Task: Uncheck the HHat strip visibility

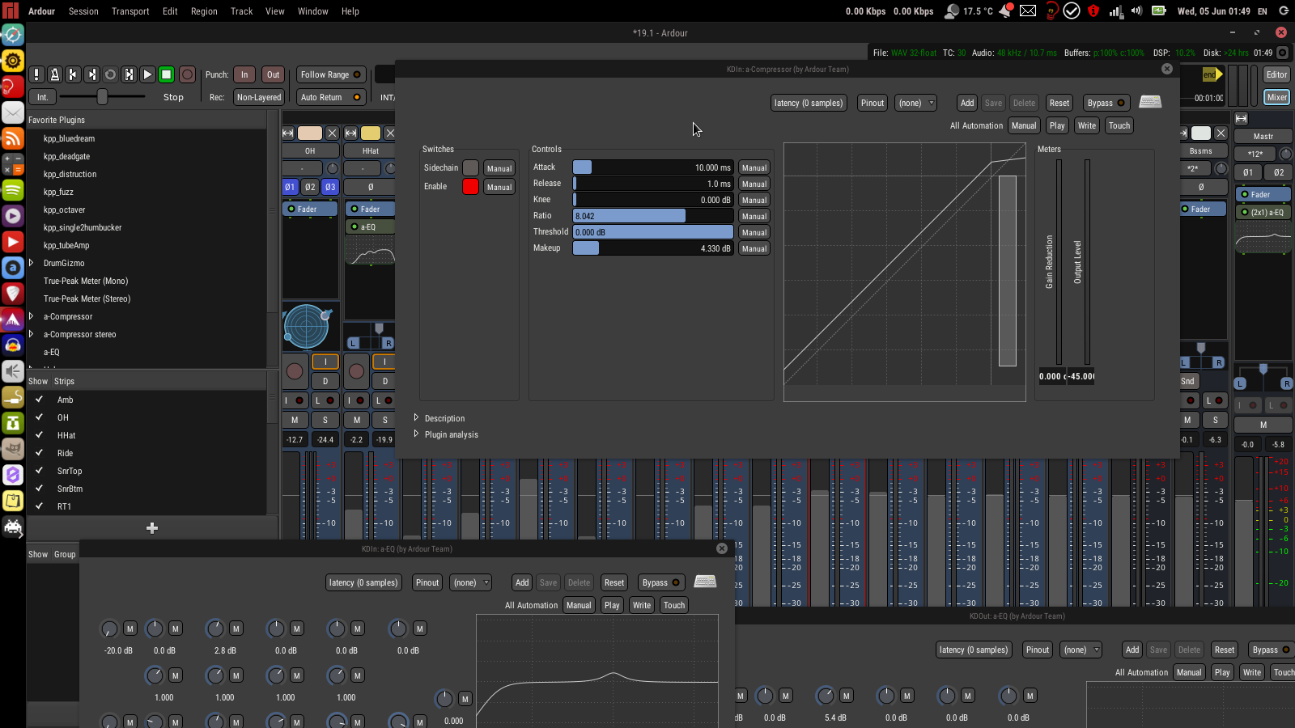Action: click(39, 435)
